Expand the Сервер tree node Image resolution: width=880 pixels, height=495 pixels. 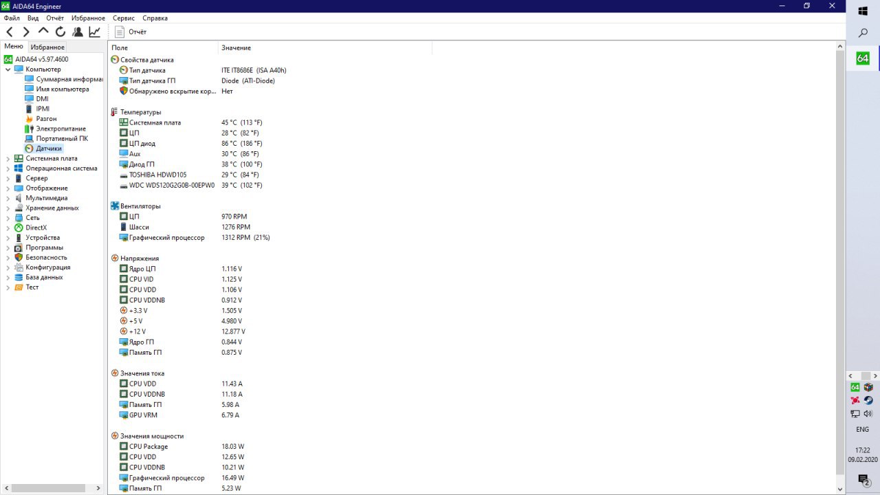tap(8, 178)
